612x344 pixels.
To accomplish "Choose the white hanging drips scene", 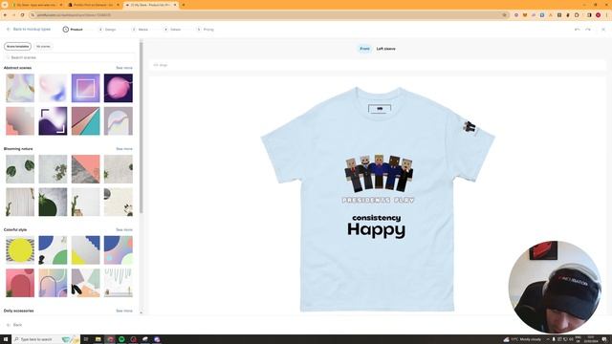I will (119, 283).
